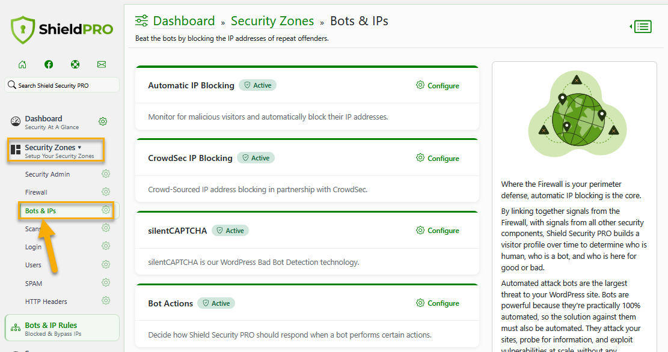Go to Security Zones breadcrumb link
This screenshot has width=668, height=352.
pos(272,21)
